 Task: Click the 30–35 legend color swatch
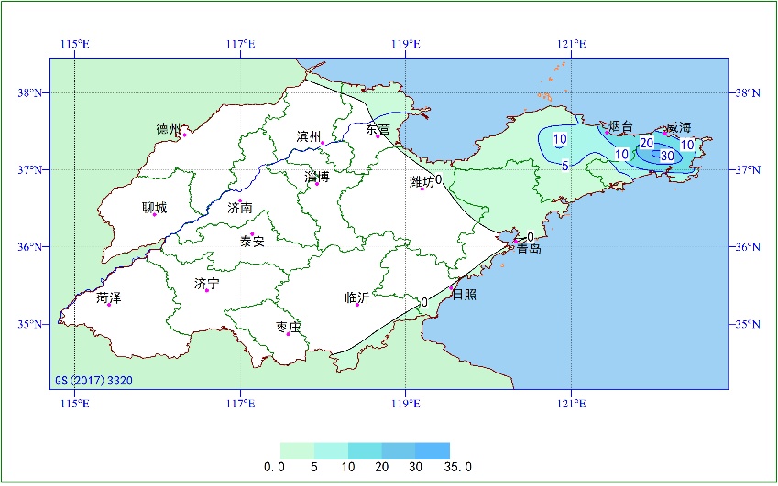433,451
